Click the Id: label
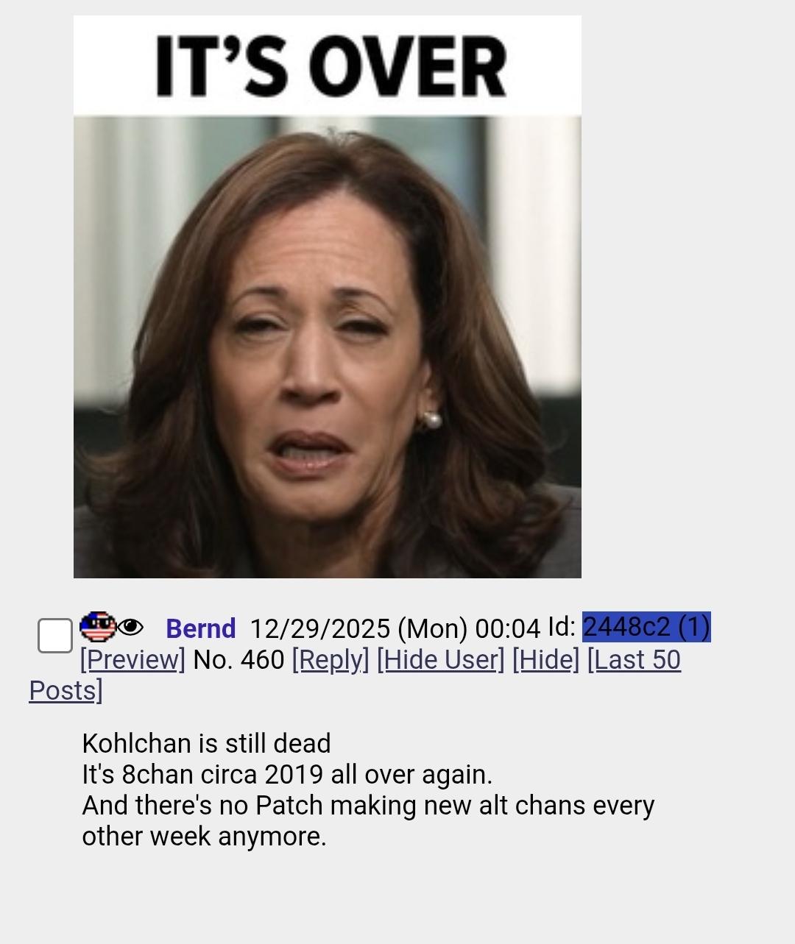The height and width of the screenshot is (944, 795). point(562,627)
